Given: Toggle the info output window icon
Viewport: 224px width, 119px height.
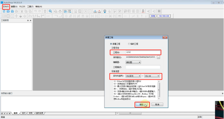Looking at the screenshot, I should 70,11.
